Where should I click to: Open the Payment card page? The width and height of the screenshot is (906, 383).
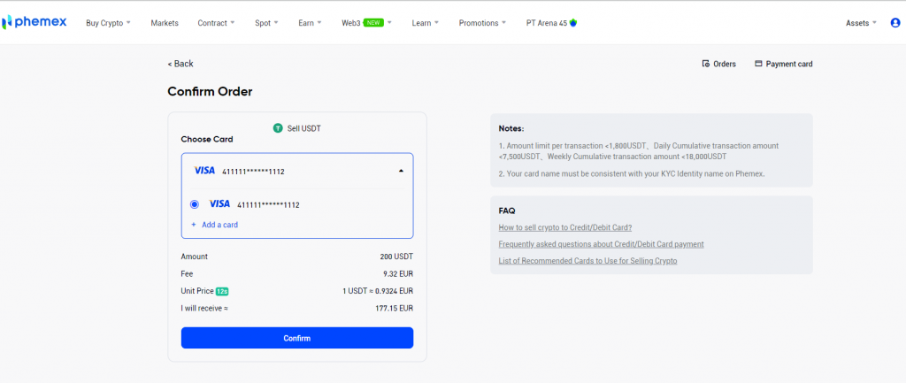pos(783,64)
